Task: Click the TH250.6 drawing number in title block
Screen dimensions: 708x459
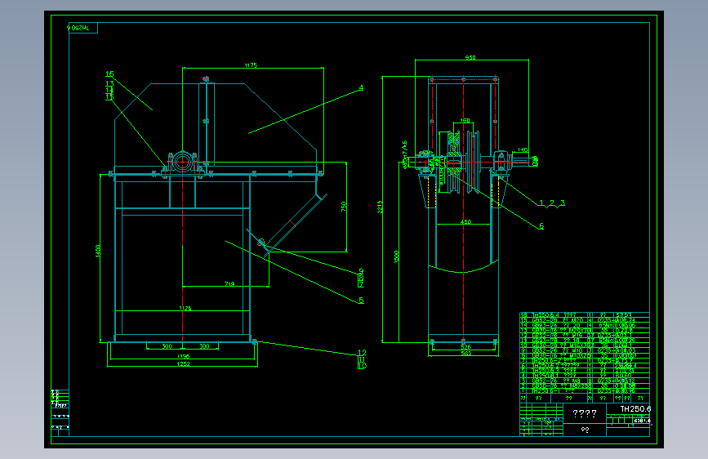Action: 635,409
